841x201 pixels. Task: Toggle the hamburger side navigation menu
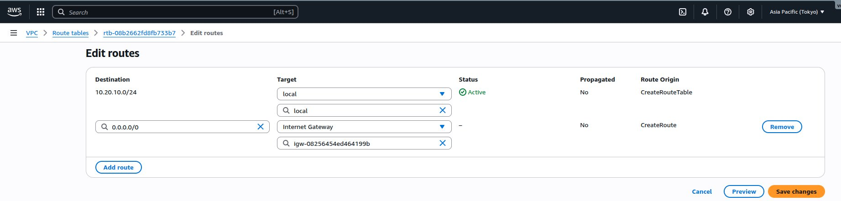coord(14,33)
